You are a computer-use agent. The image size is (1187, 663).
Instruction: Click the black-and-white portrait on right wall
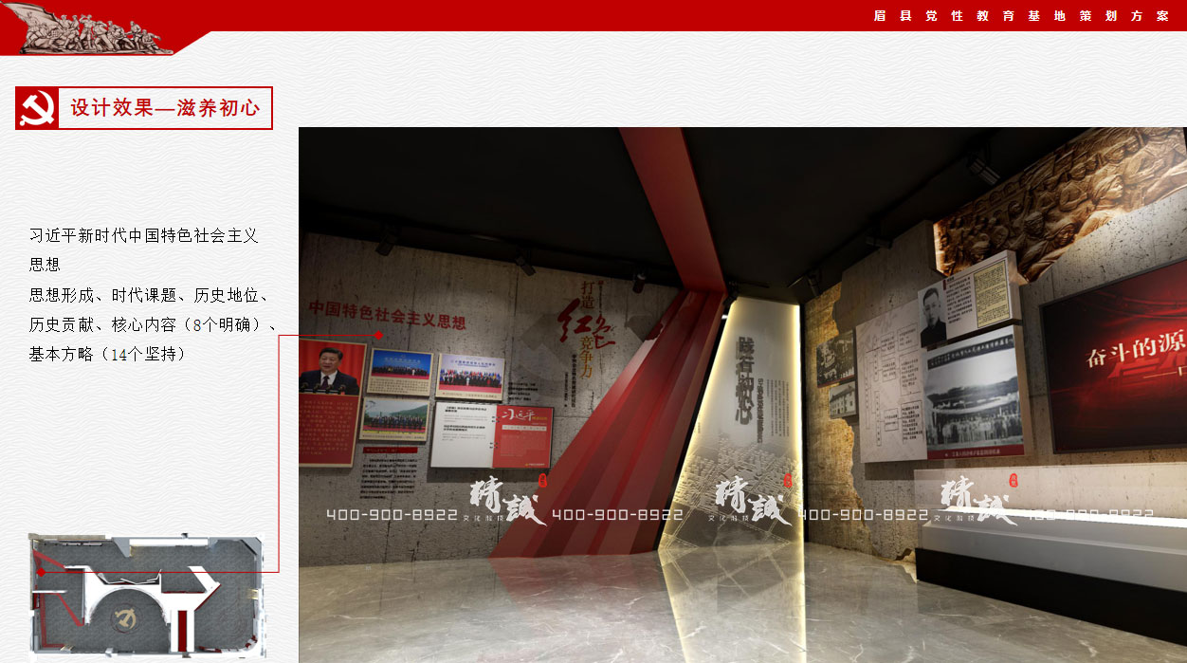(x=933, y=318)
